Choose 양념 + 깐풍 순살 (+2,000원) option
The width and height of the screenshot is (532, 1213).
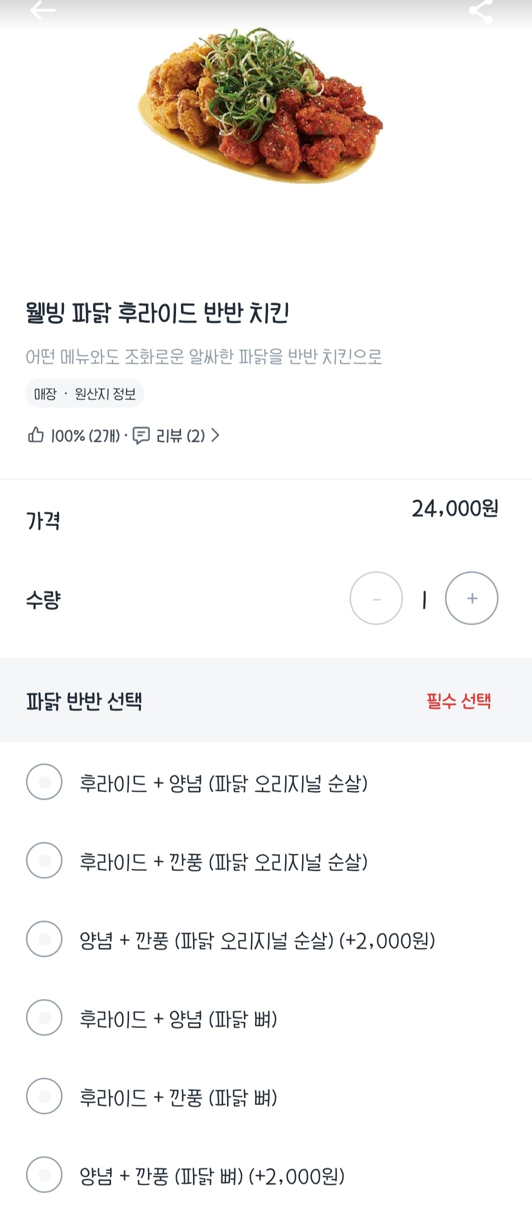click(x=44, y=939)
